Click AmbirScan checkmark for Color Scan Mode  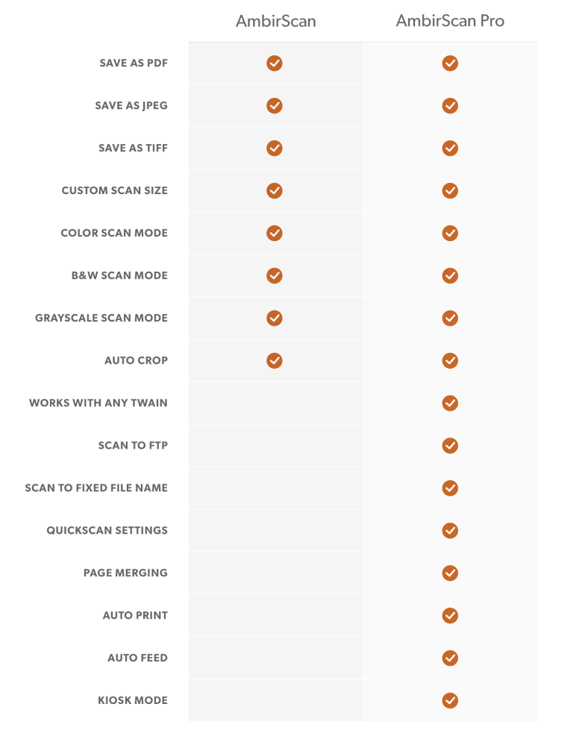coord(275,234)
